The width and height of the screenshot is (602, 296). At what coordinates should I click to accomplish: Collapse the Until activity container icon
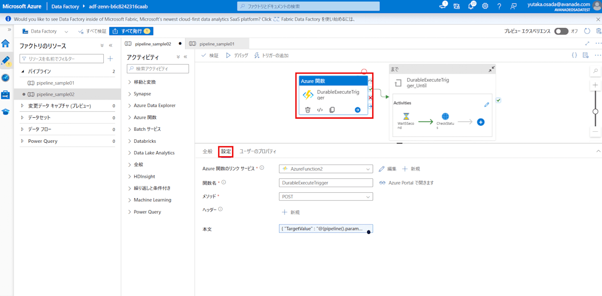point(492,69)
